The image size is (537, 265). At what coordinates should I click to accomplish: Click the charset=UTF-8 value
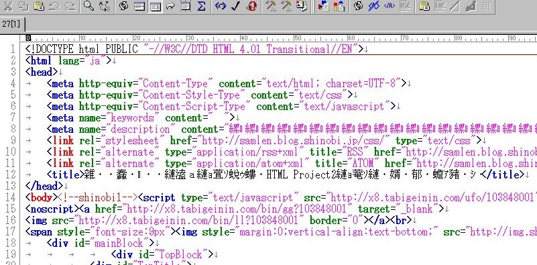coord(360,83)
